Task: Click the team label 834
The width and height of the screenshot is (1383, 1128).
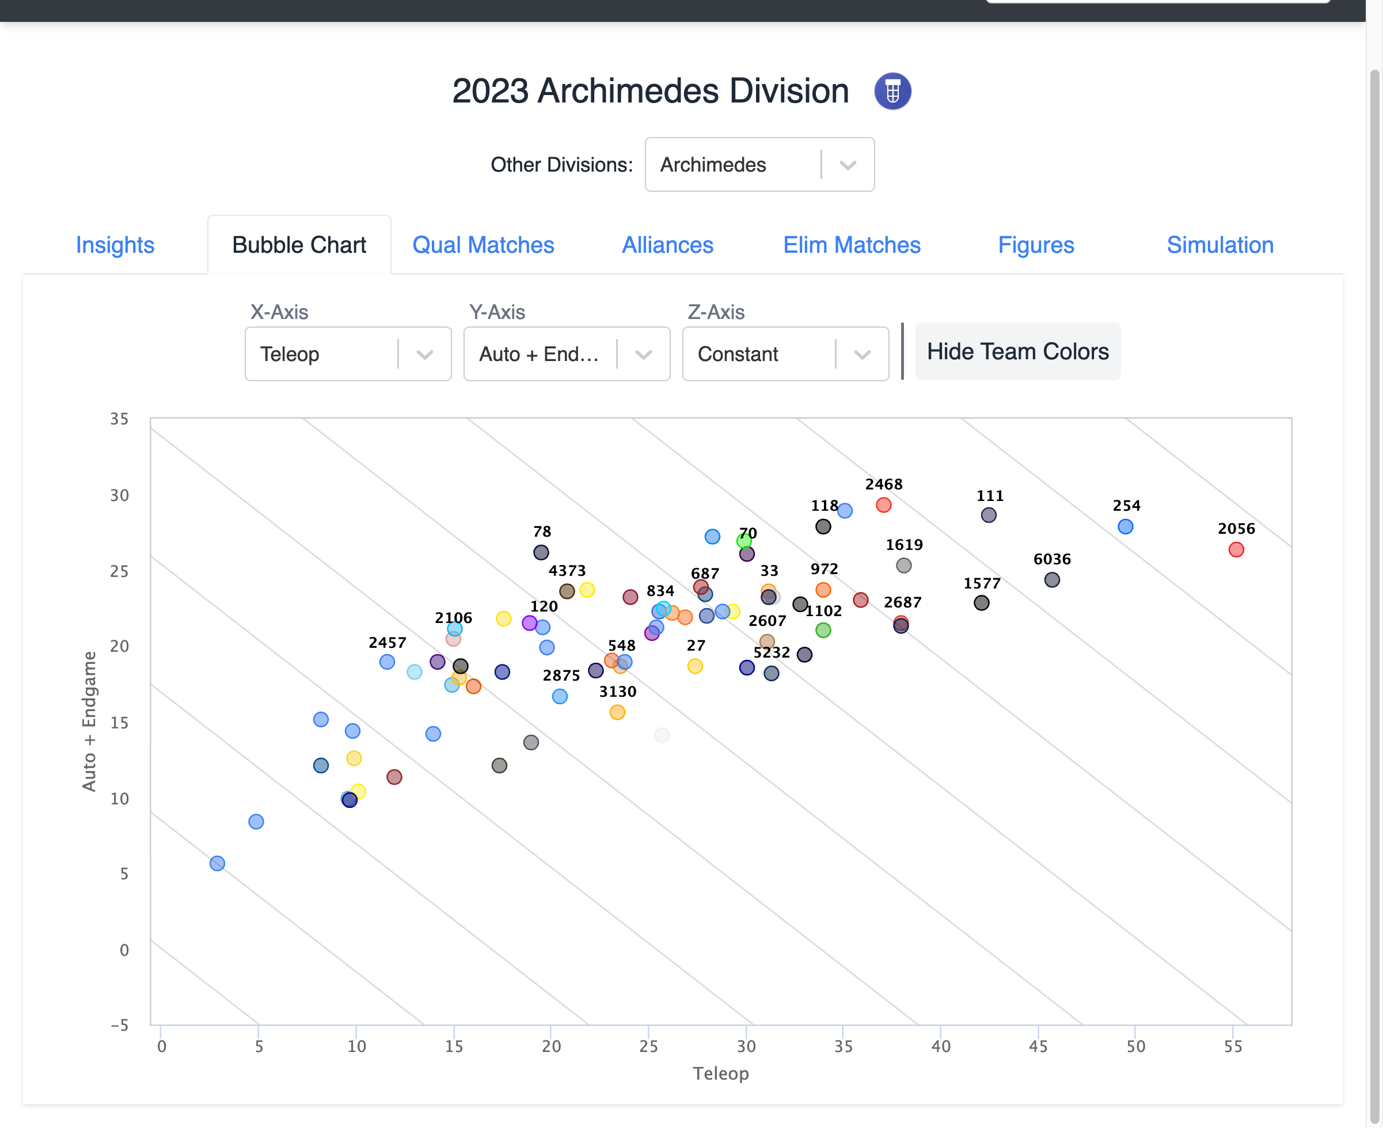Action: click(660, 591)
